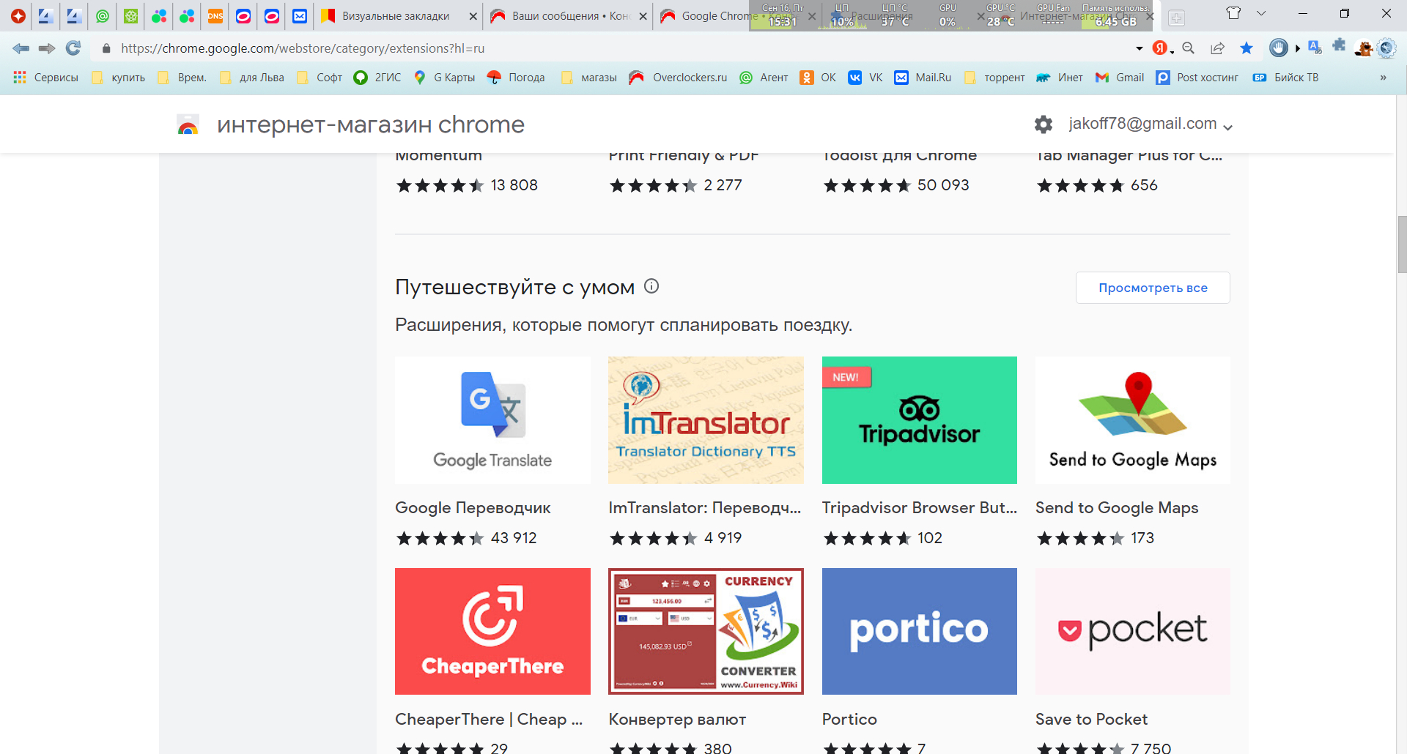Share this page using the share icon
The height and width of the screenshot is (754, 1407).
click(1218, 48)
